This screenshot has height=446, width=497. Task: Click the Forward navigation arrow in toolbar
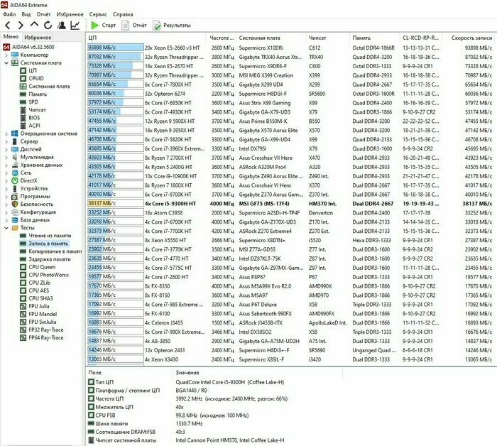coord(20,26)
